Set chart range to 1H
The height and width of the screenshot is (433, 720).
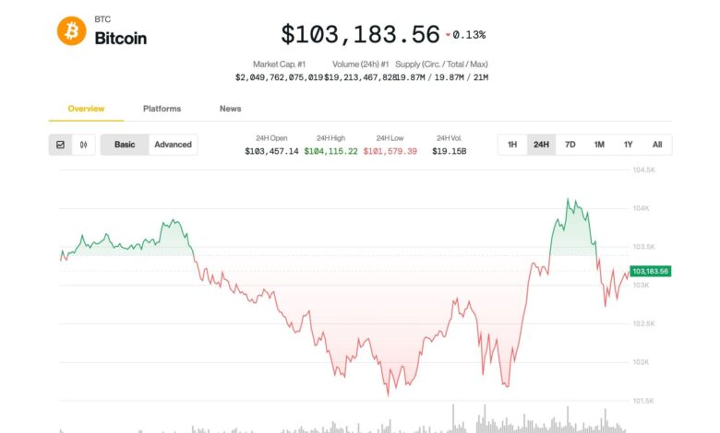coord(512,145)
